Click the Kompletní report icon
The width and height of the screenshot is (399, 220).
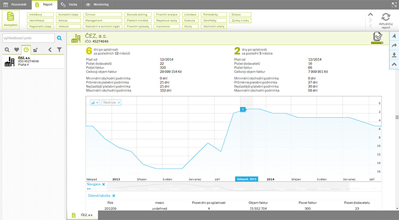pos(11,20)
